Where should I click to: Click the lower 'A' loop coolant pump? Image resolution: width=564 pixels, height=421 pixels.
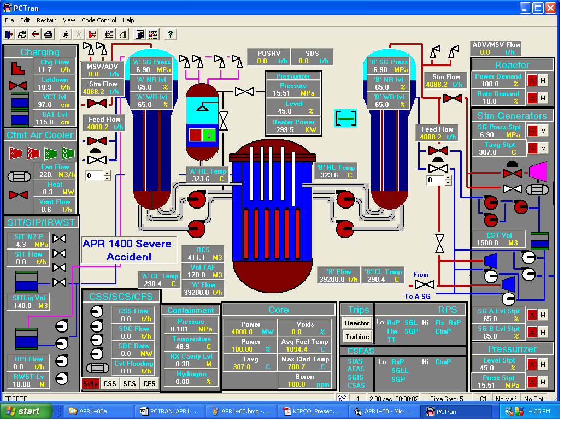click(x=196, y=228)
